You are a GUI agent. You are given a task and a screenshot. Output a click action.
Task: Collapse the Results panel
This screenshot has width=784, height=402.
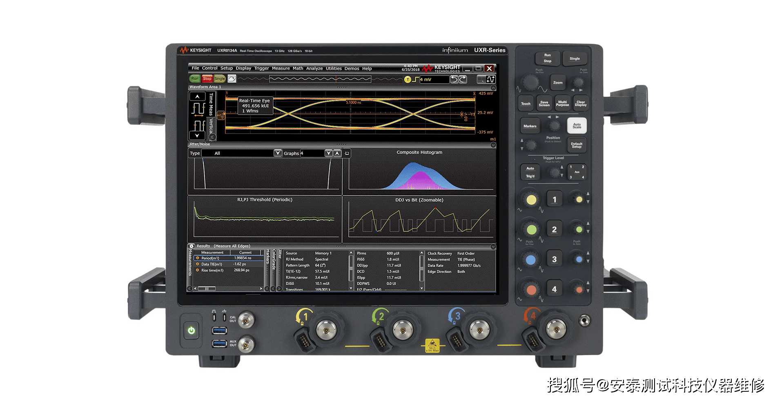[493, 247]
